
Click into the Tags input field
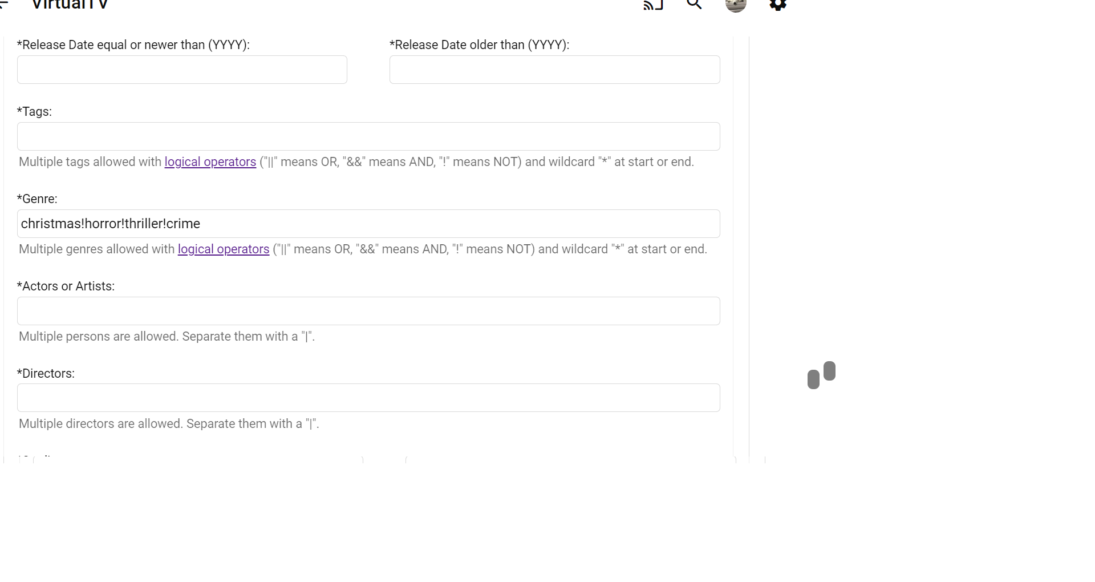coord(368,136)
